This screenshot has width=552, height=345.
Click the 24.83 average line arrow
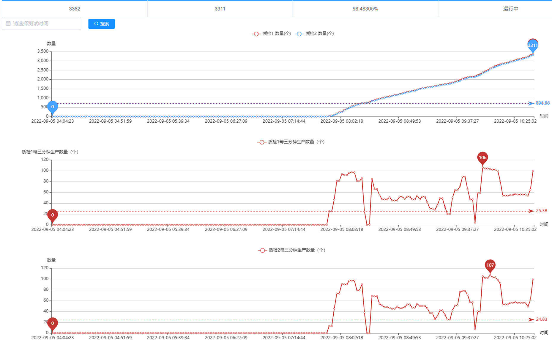[x=531, y=320]
